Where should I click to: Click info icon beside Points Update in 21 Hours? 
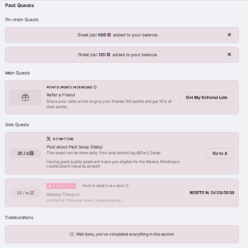[x=95, y=87]
